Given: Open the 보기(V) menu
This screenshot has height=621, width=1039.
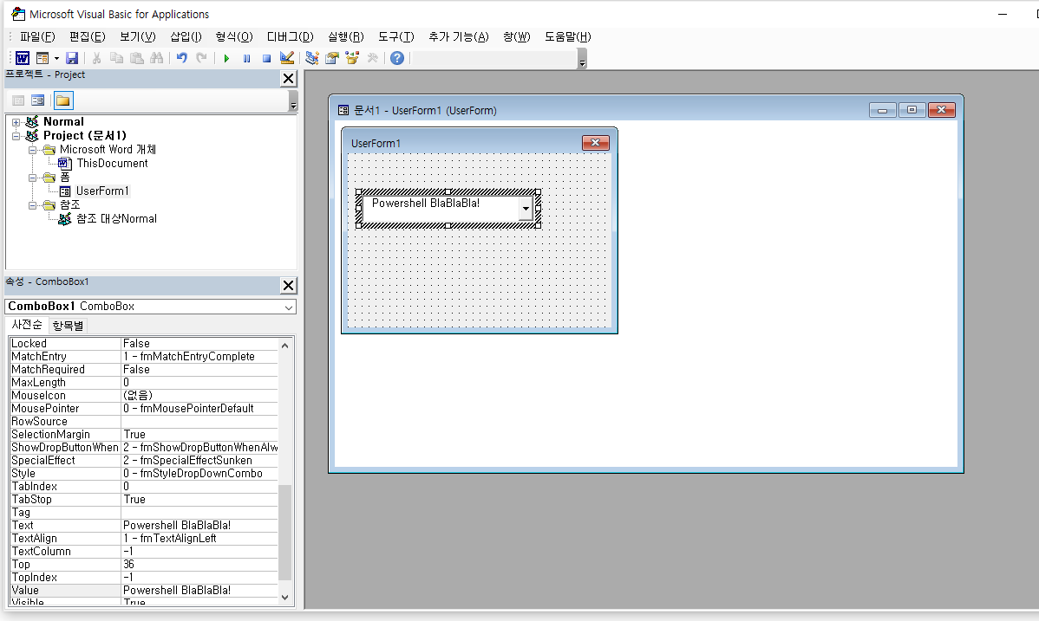Looking at the screenshot, I should click(x=138, y=37).
